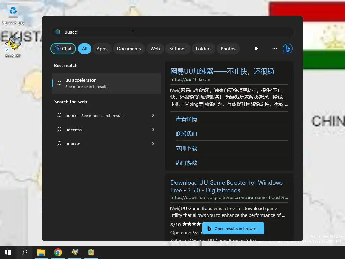Expand the uuaccc suggestion chevron
345x259 pixels.
point(153,144)
